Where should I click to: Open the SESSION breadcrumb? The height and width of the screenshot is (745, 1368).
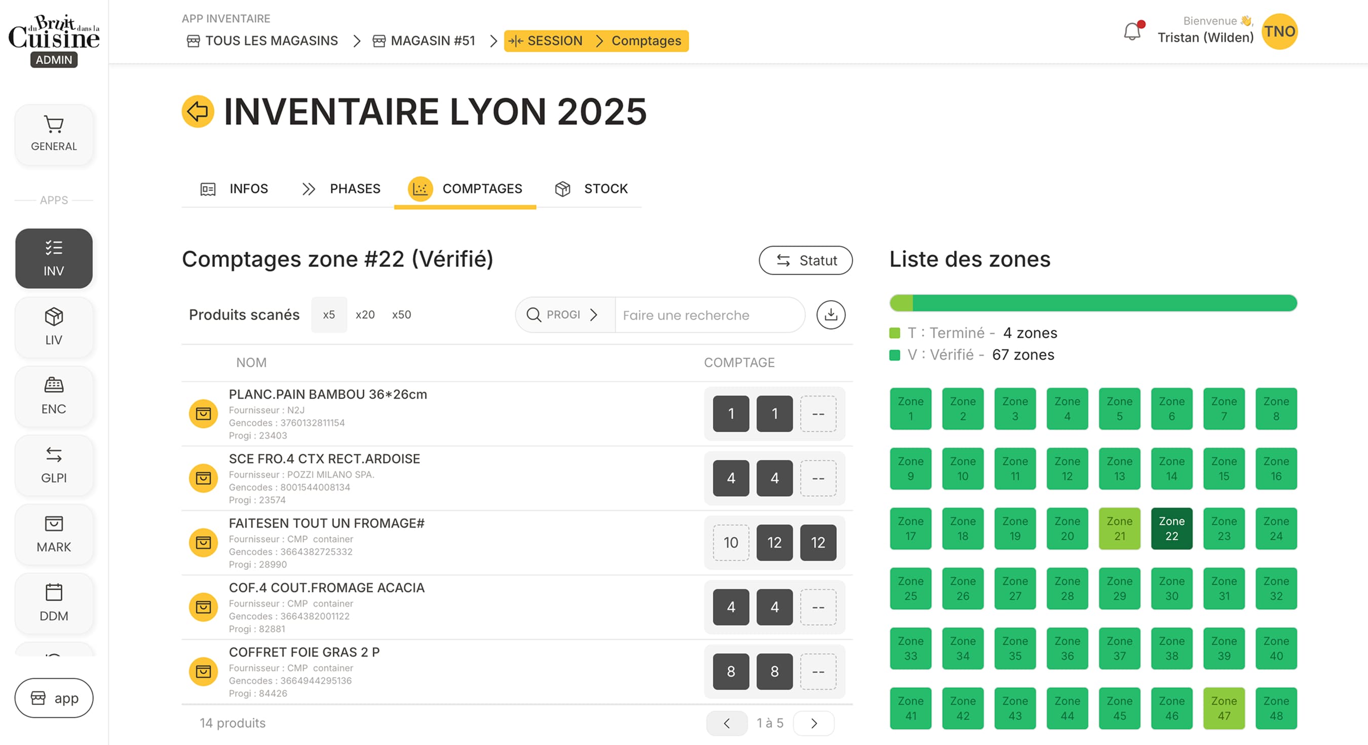[545, 41]
